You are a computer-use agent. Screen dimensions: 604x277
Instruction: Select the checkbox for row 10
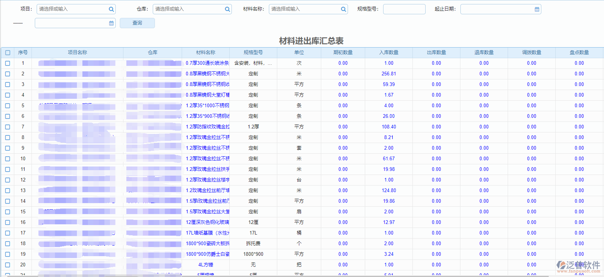tap(8, 159)
